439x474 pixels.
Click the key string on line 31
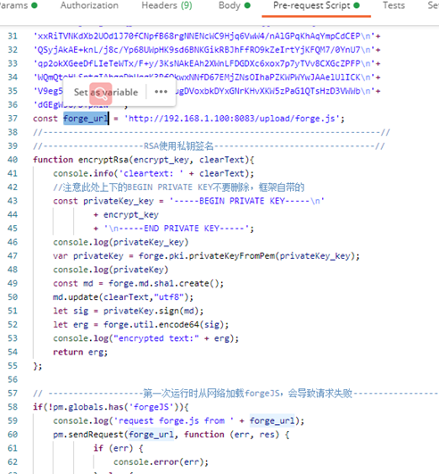207,36
